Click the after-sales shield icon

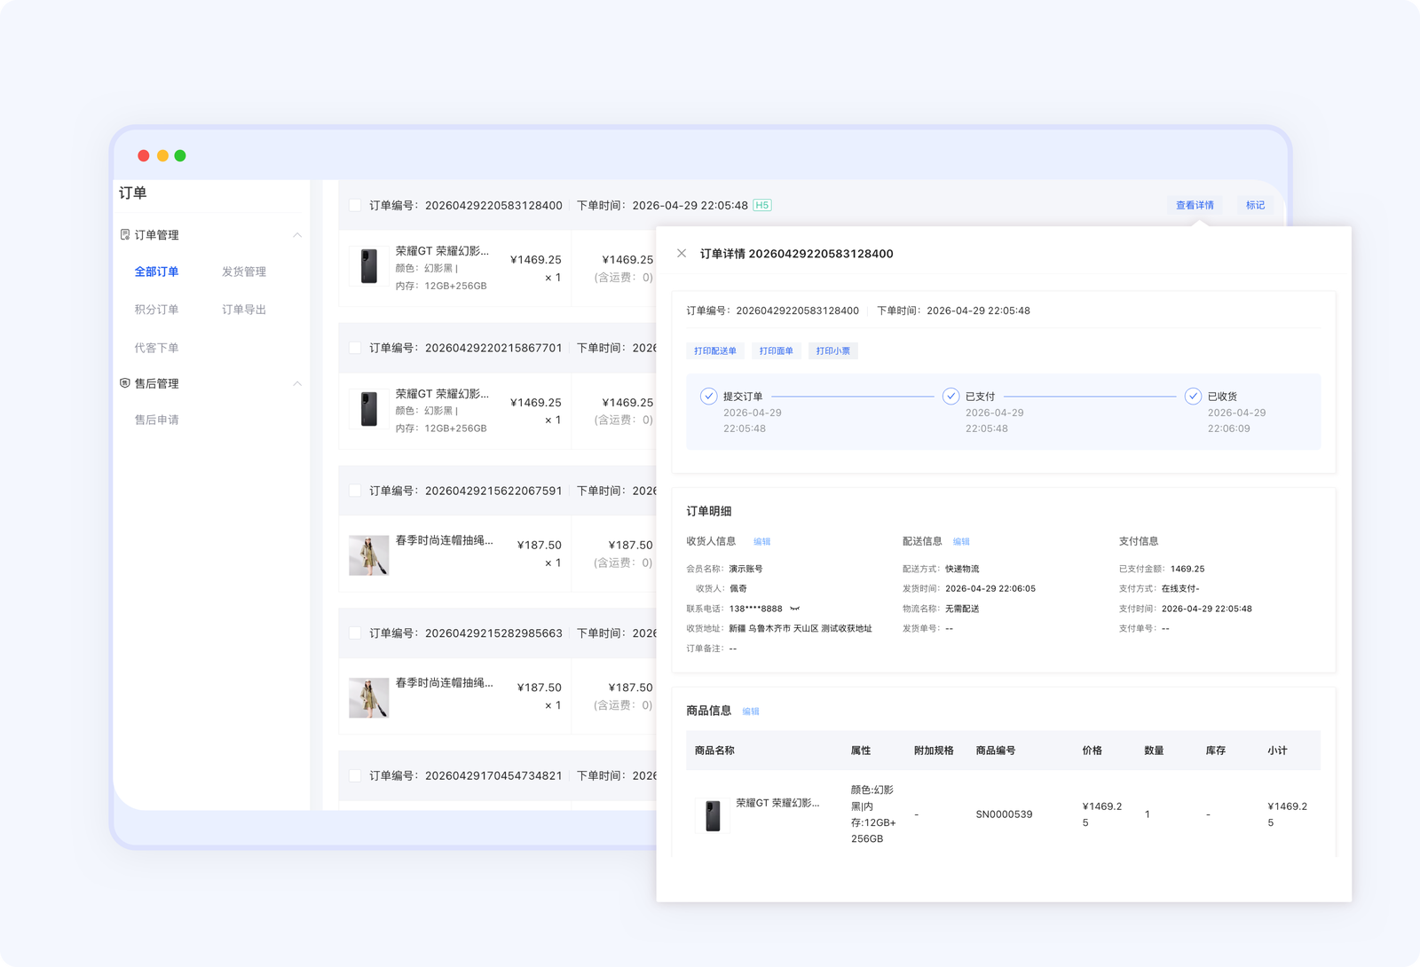pyautogui.click(x=125, y=383)
